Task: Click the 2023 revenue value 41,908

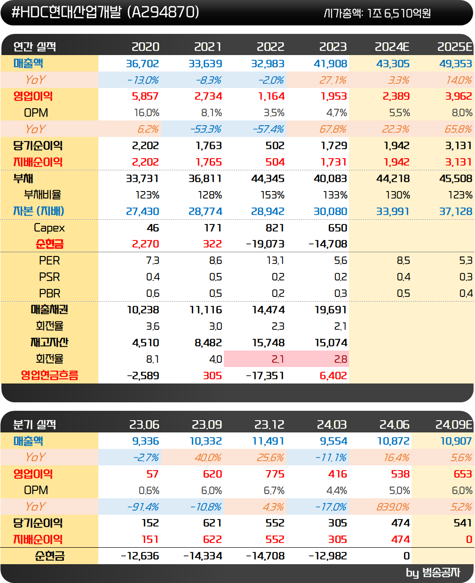Action: click(x=330, y=64)
